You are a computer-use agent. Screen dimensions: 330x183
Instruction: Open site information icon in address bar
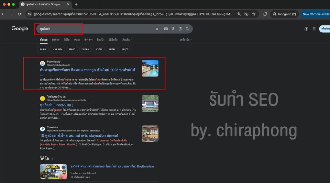[29, 14]
